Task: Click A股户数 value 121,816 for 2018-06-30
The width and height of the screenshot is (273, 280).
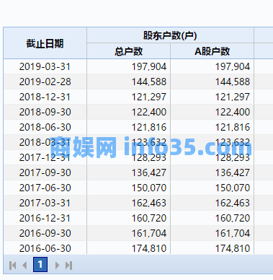Action: [233, 127]
